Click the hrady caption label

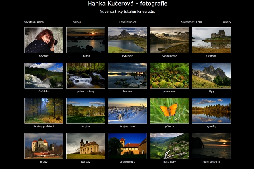point(44,162)
